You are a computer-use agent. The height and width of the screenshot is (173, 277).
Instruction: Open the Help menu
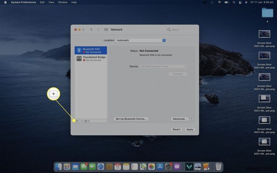[74, 2]
